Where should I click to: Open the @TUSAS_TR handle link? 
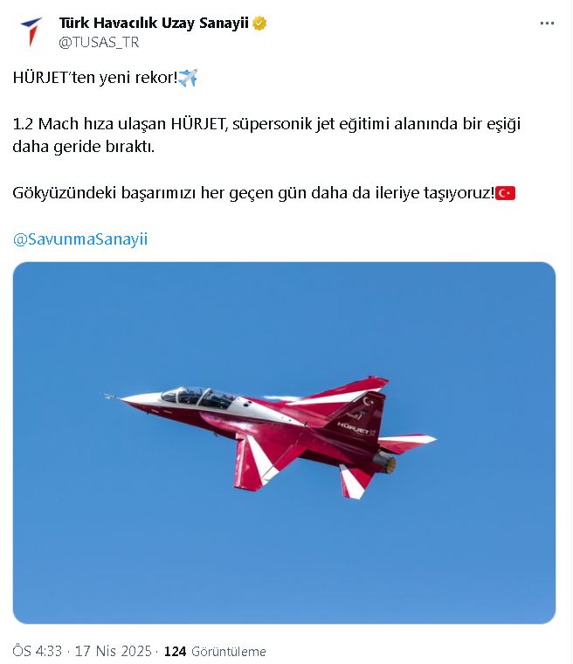[99, 42]
